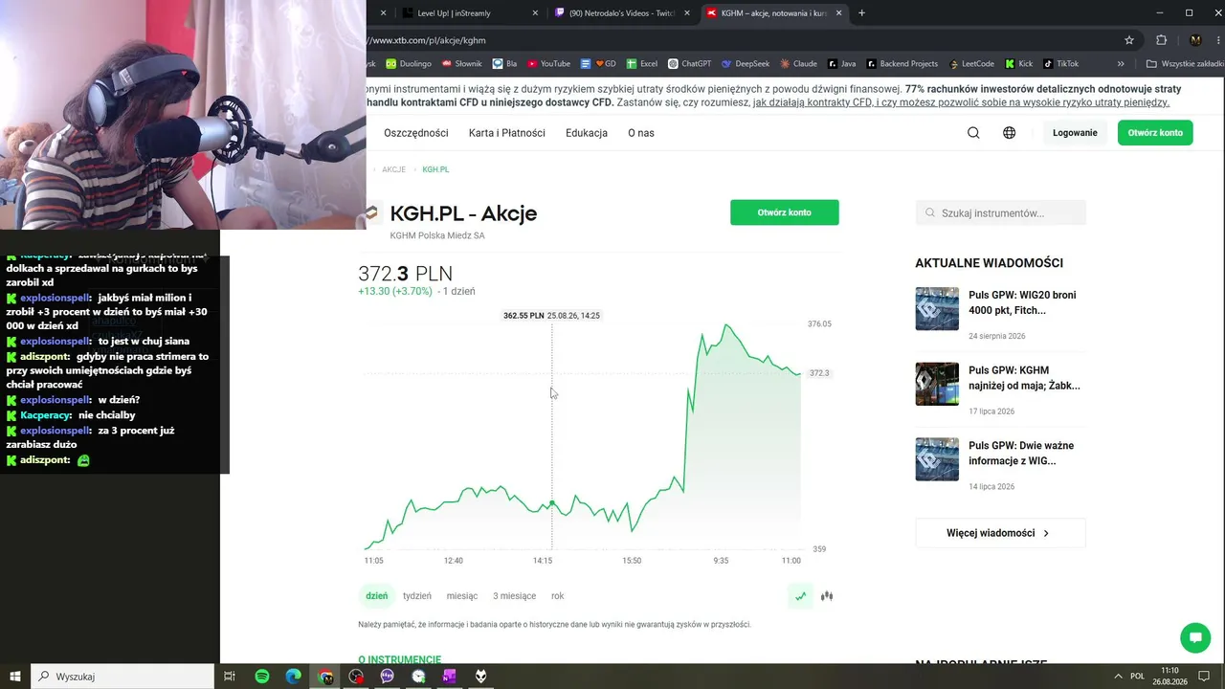Switch chart to candlestick view
1225x689 pixels.
point(827,596)
